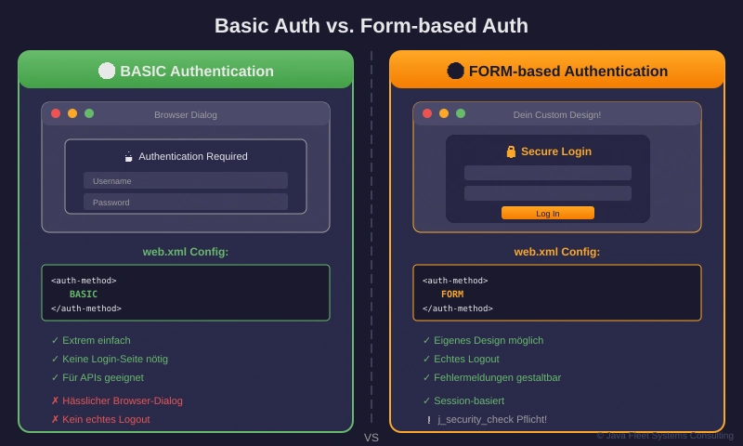Image resolution: width=743 pixels, height=446 pixels.
Task: Select the FORM-based Authentication header
Action: pos(557,71)
